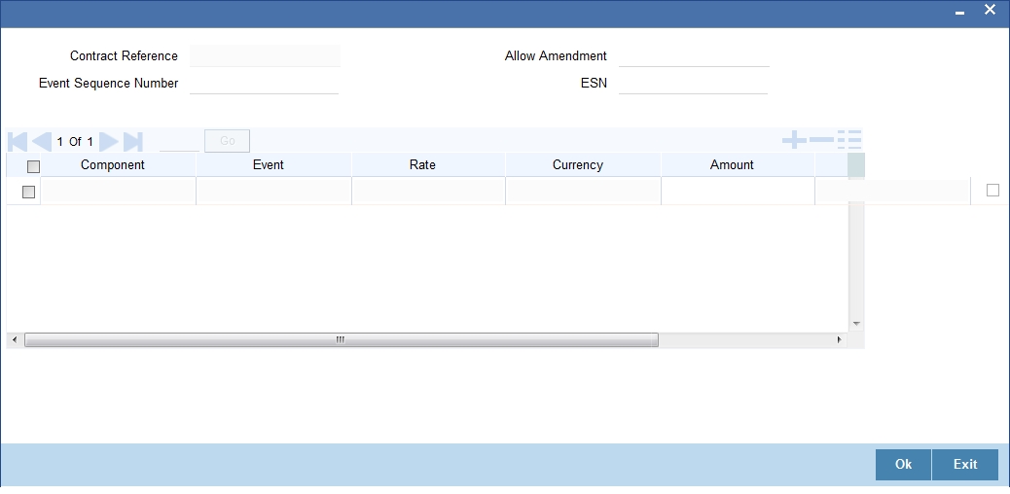Click the vertical scroll down arrow
Image resolution: width=1010 pixels, height=494 pixels.
pos(856,323)
